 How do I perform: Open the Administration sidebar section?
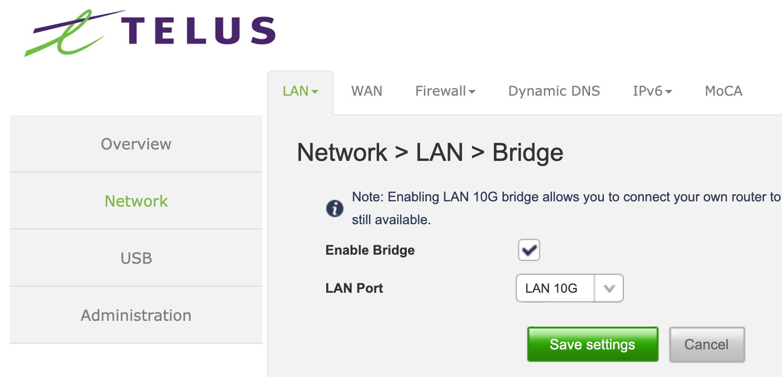136,315
